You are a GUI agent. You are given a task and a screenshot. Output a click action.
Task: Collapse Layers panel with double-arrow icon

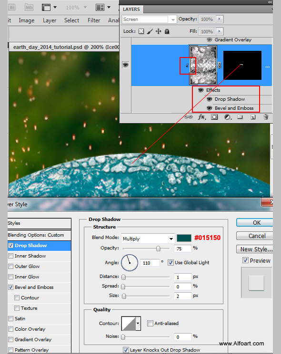click(270, 2)
